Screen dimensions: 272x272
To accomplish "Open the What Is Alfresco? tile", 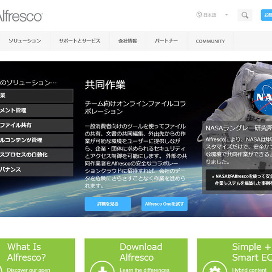I will (x=37, y=255).
